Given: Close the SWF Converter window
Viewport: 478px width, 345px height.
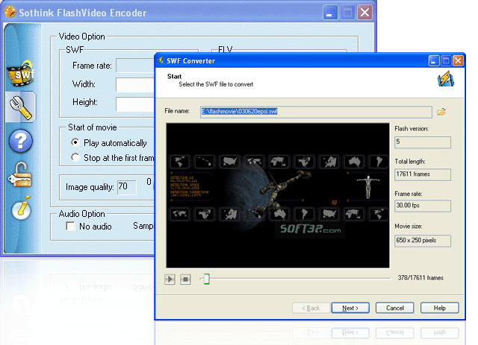Looking at the screenshot, I should (x=458, y=61).
